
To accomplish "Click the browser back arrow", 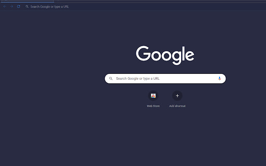I will click(5, 7).
